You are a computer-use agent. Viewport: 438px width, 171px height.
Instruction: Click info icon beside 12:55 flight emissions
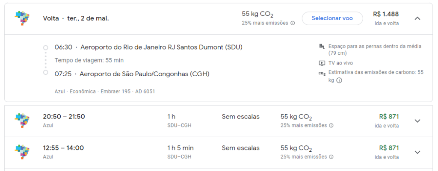click(x=331, y=157)
